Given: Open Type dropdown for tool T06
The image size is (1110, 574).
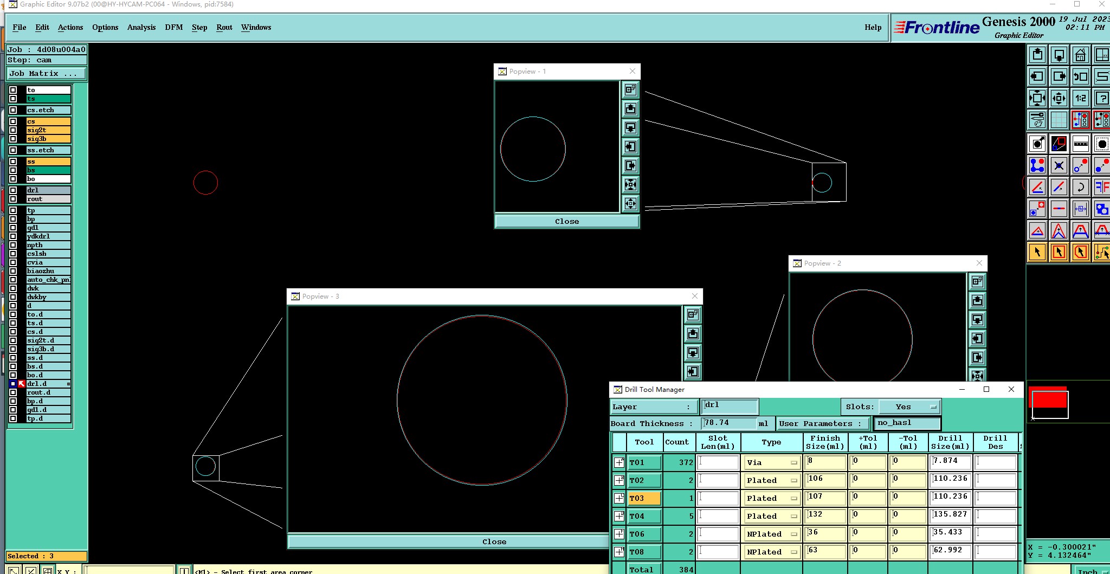Looking at the screenshot, I should (x=772, y=534).
